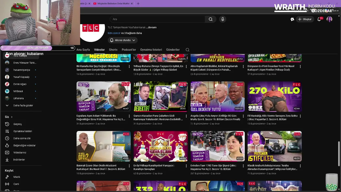The width and height of the screenshot is (341, 192).
Task: Open the account avatar menu
Action: click(x=330, y=19)
